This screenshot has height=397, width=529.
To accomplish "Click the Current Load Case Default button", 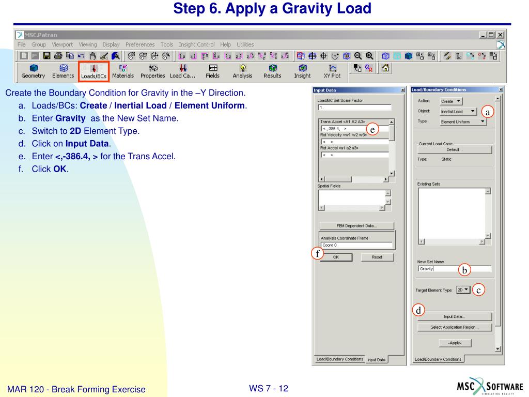I will click(455, 149).
